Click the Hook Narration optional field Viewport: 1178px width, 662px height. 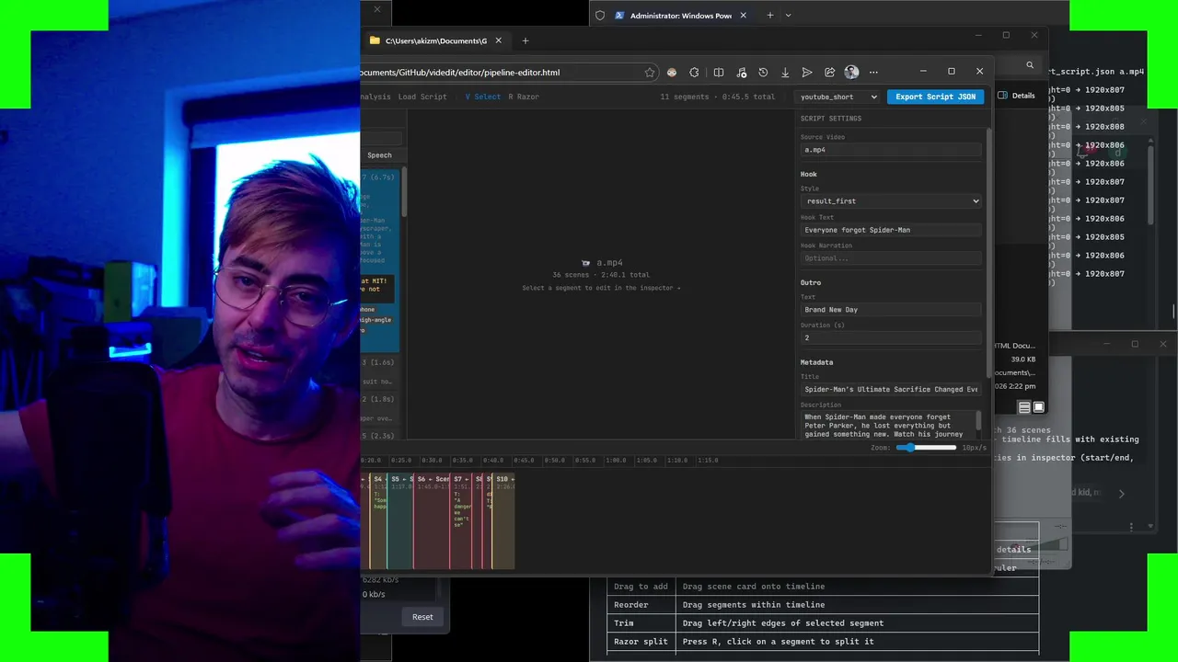coord(890,258)
